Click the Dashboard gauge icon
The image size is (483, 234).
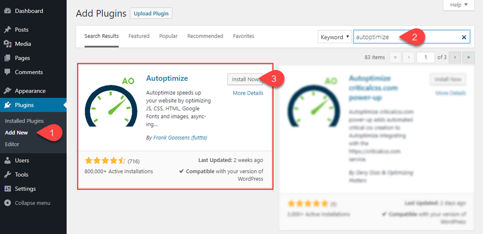tap(8, 11)
